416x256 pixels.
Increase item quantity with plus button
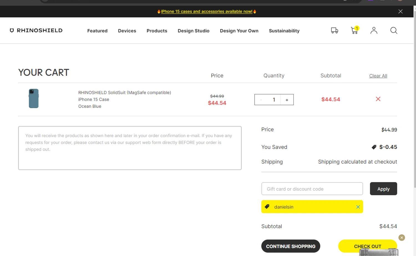(x=287, y=100)
